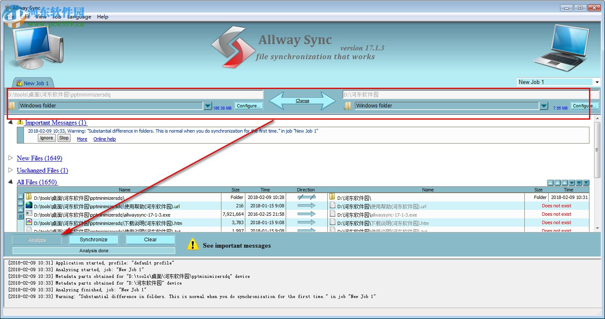
Task: Click the document icon of the right .url row
Action: pos(332,205)
